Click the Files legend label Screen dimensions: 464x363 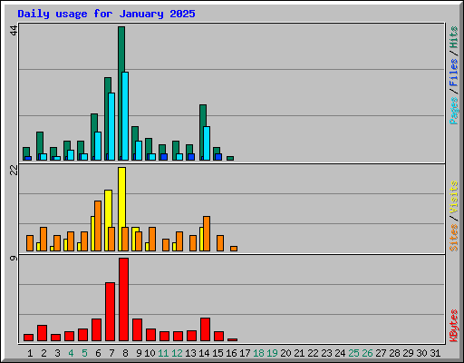tap(453, 73)
